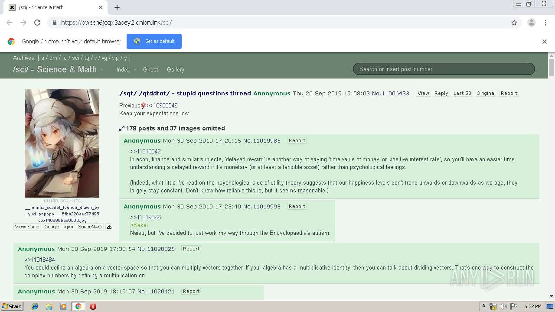Dismiss the default browser notification bar
The height and width of the screenshot is (312, 555).
point(545,42)
